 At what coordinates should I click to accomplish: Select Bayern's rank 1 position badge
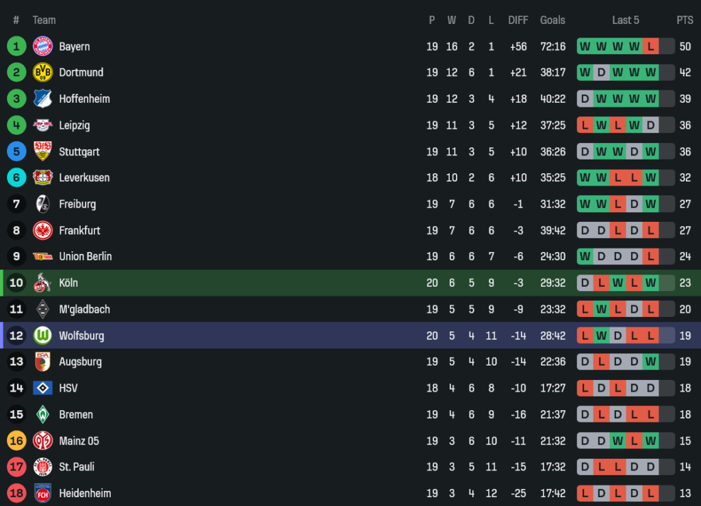[x=16, y=47]
